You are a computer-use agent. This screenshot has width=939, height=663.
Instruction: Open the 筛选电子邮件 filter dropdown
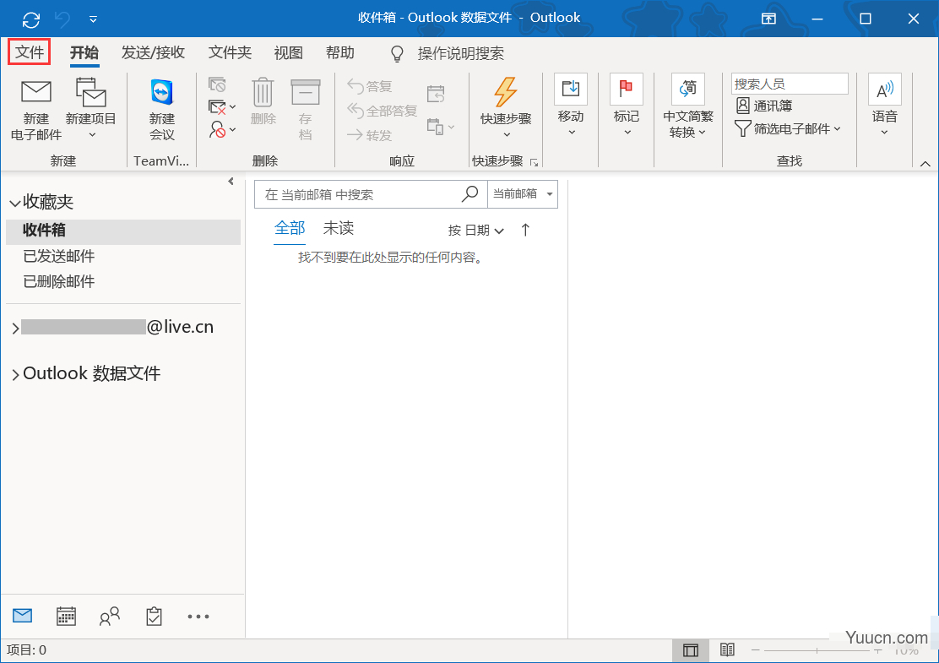(788, 128)
